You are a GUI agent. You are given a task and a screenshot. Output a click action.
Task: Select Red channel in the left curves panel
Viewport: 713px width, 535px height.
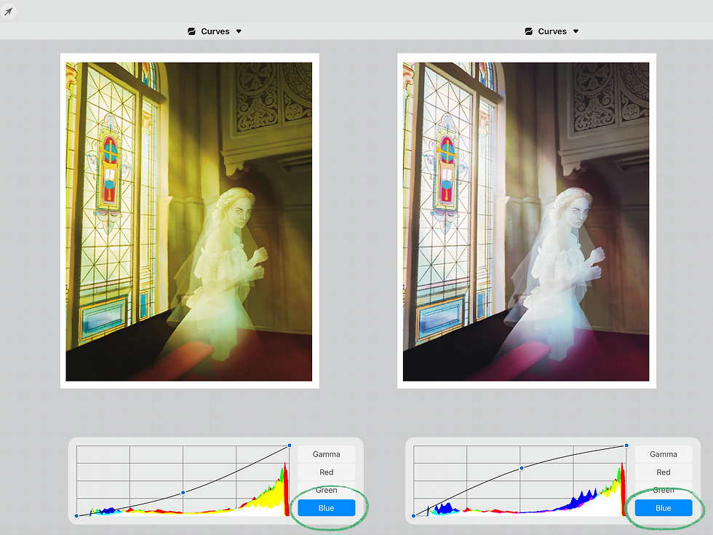(x=326, y=472)
